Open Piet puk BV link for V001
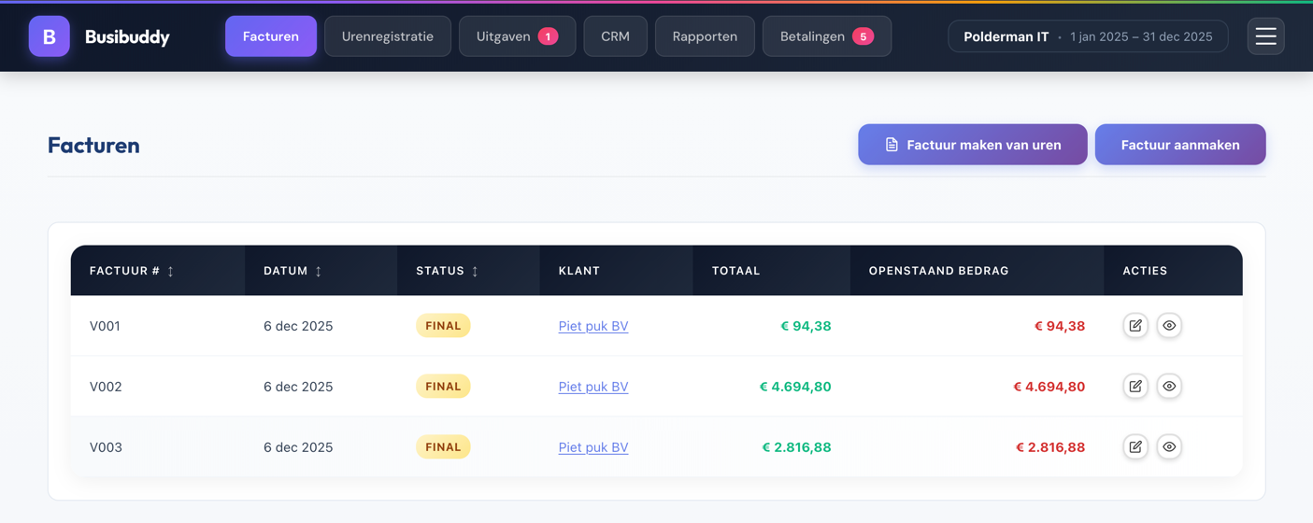 click(592, 326)
